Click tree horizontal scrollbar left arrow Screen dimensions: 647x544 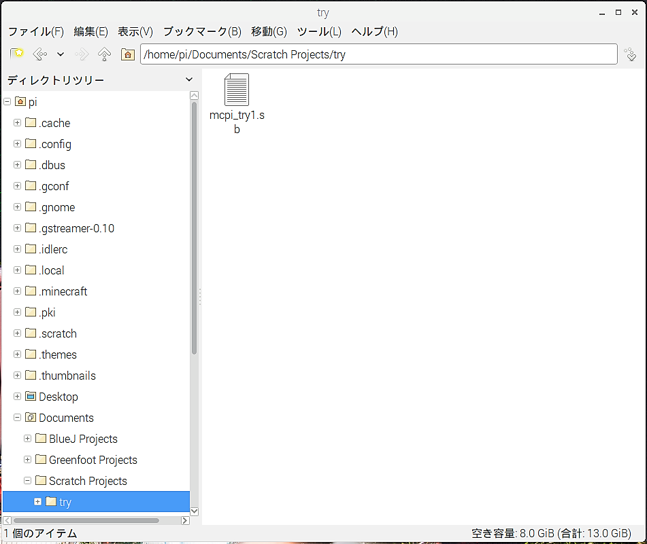[7, 520]
